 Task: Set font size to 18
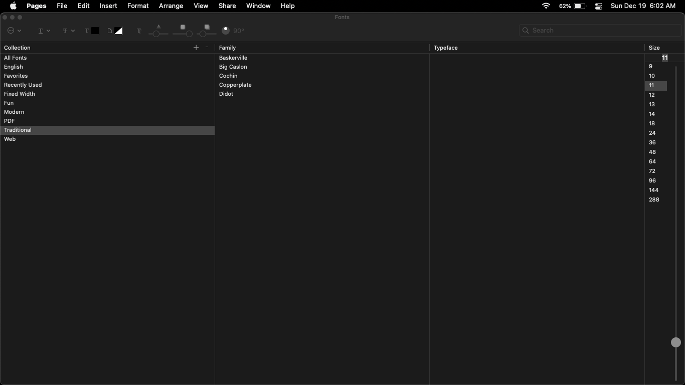pyautogui.click(x=656, y=123)
